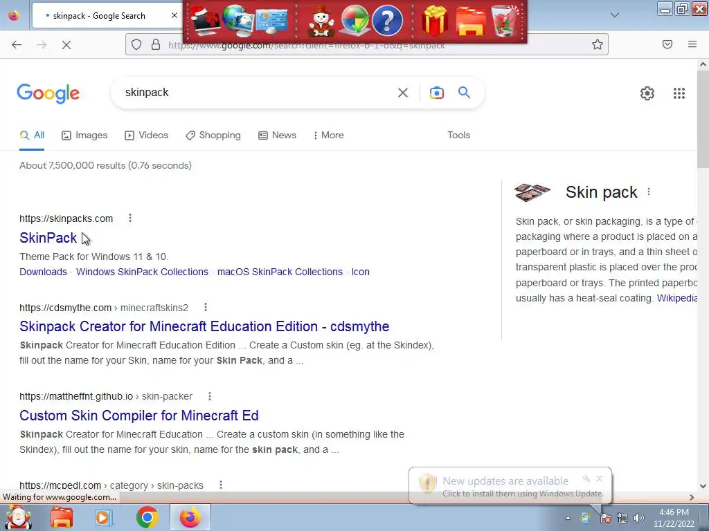The image size is (709, 531).
Task: Open the Icon sitelink
Action: pyautogui.click(x=360, y=272)
